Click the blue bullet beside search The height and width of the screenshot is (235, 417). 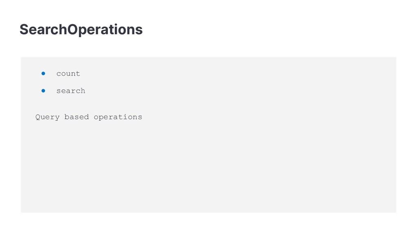43,91
